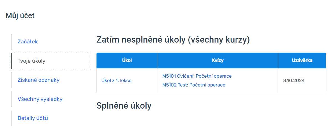333x139 pixels.
Task: Click the Můj účet page title
Action: click(20, 16)
